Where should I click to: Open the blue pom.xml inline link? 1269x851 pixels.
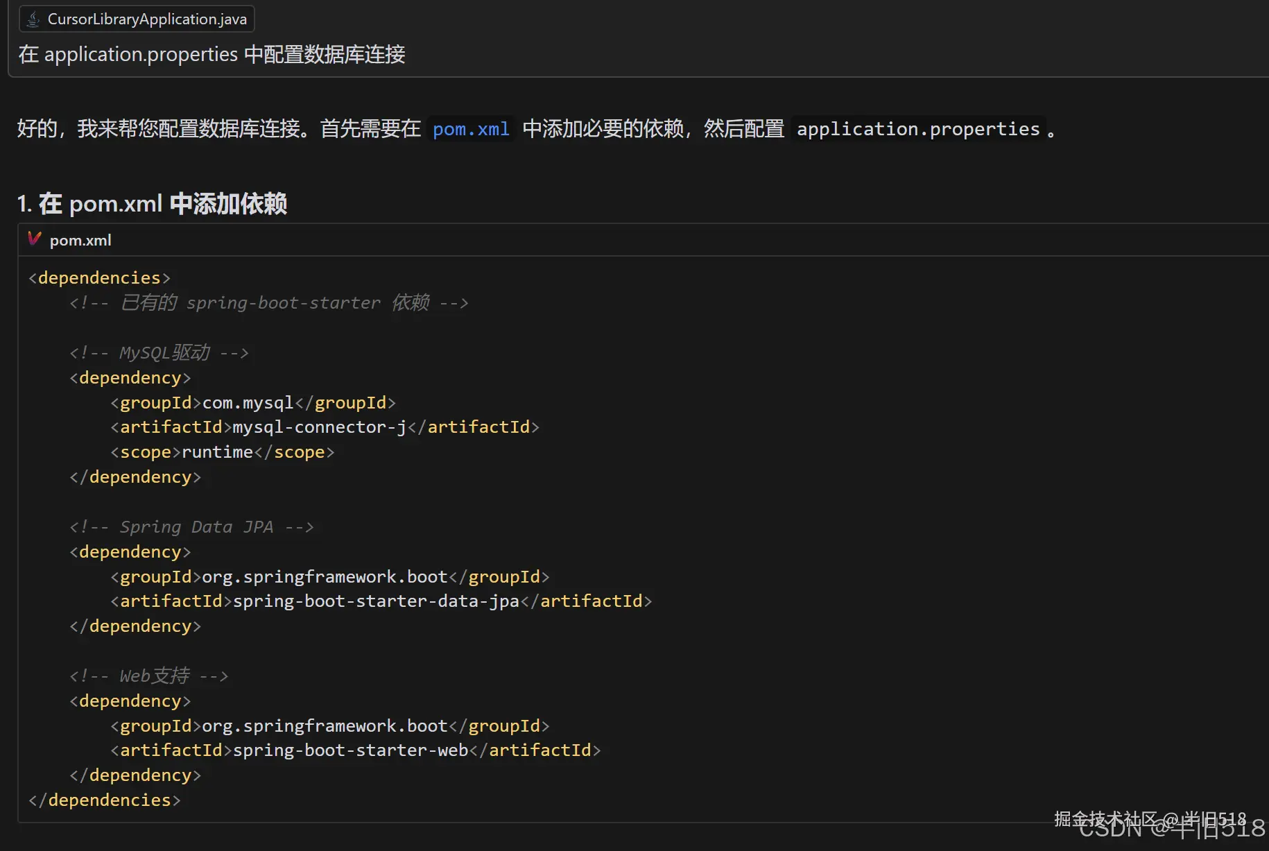(471, 129)
